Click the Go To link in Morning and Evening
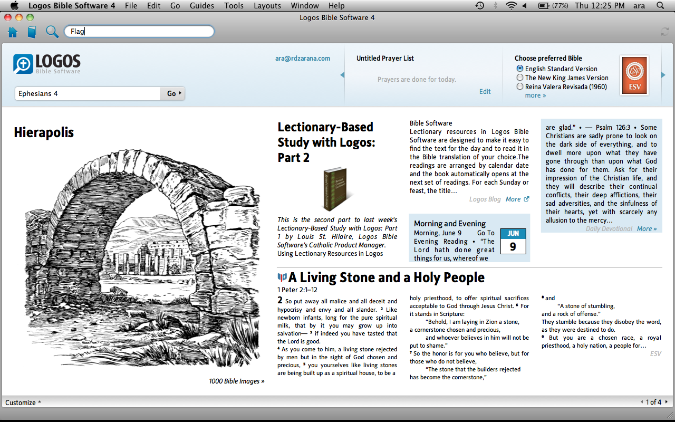675x422 pixels. [486, 233]
